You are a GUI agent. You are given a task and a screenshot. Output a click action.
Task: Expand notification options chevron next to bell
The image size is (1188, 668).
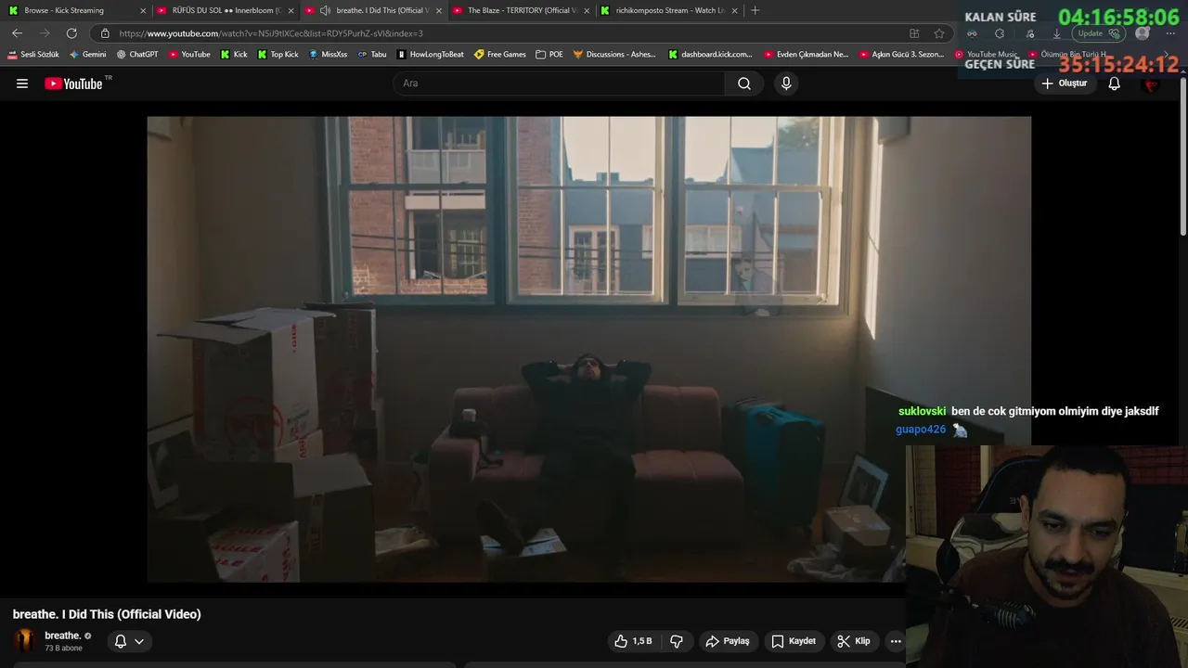pyautogui.click(x=139, y=641)
